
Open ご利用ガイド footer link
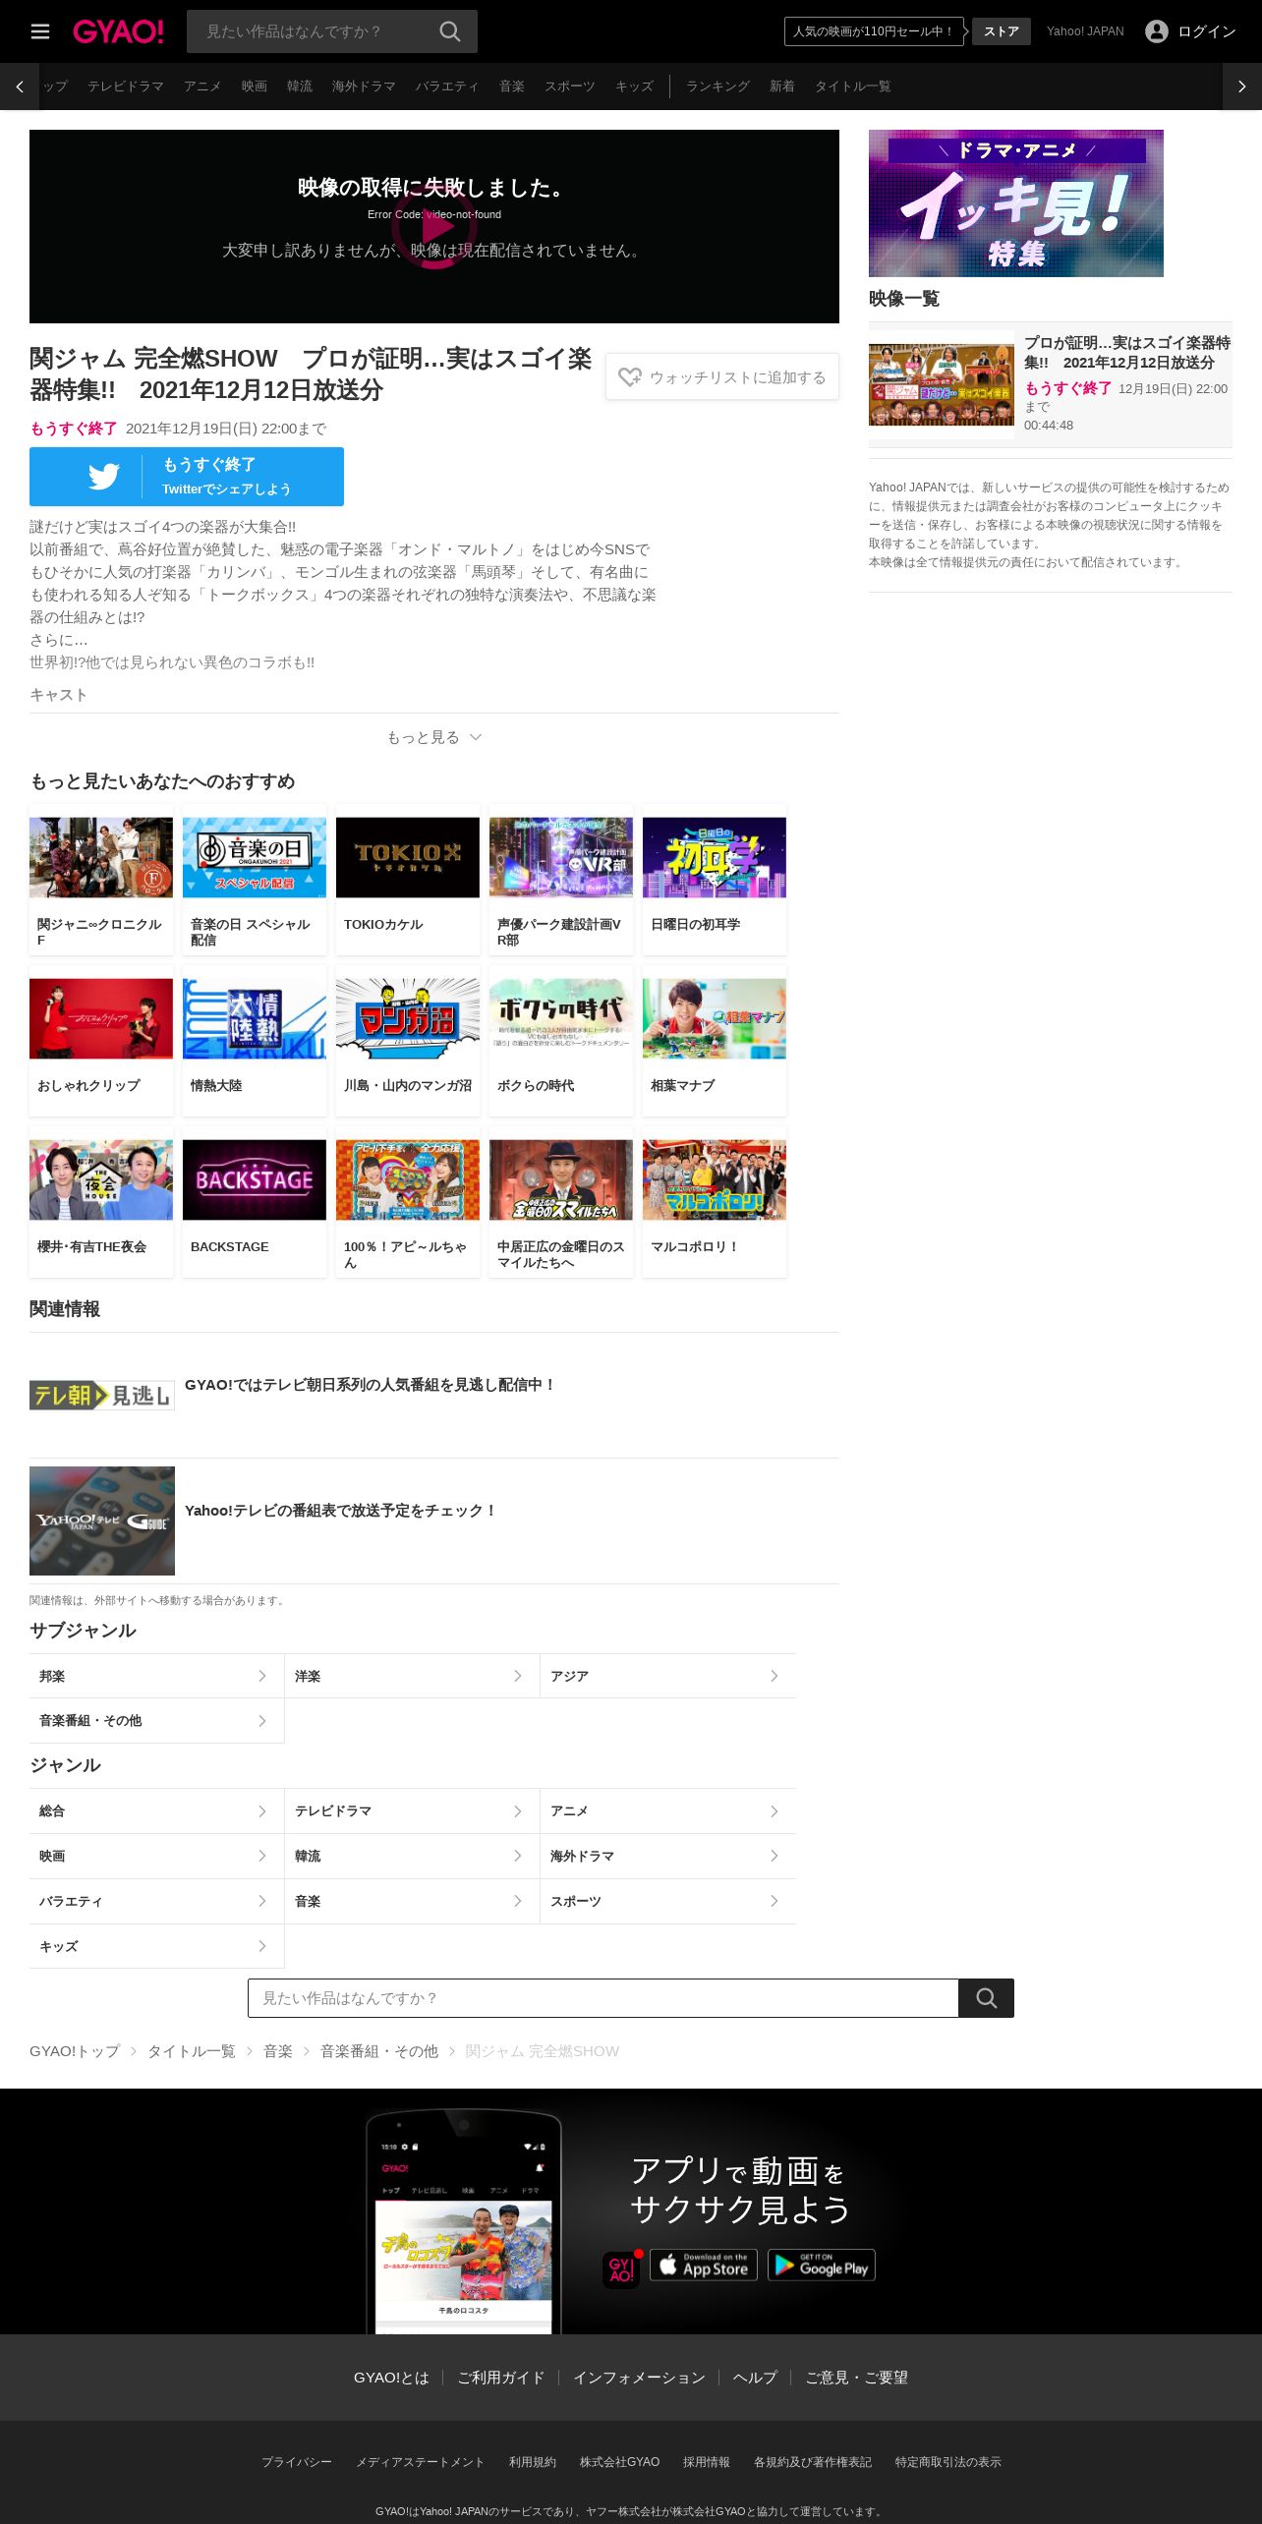pyautogui.click(x=500, y=2378)
